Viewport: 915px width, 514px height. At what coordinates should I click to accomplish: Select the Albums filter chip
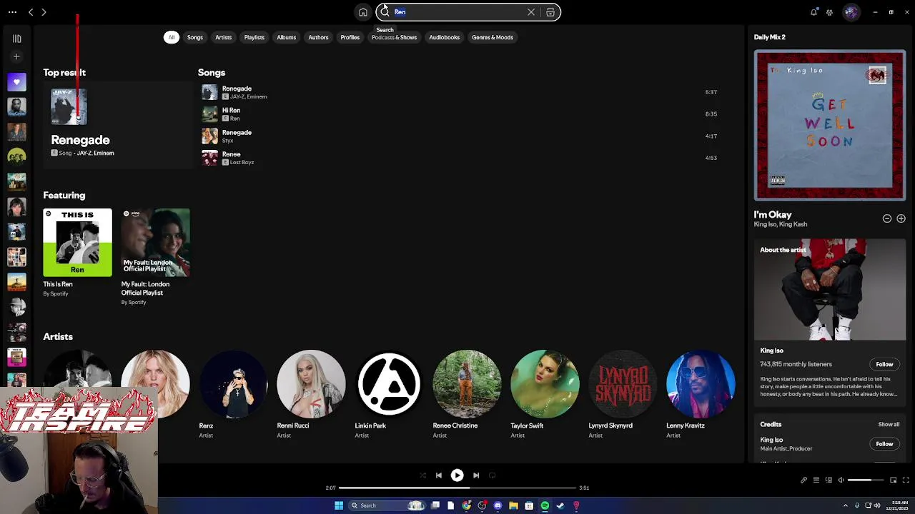click(287, 37)
